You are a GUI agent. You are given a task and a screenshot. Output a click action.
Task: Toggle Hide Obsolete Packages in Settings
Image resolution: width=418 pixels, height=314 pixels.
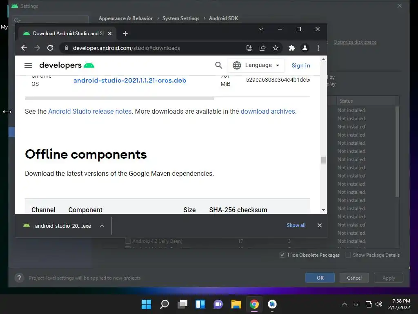coord(282,255)
